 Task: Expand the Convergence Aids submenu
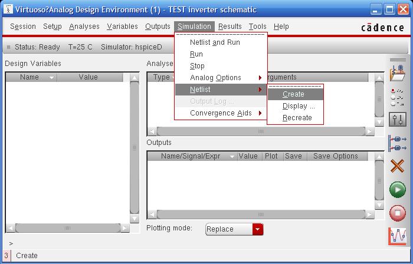coord(221,113)
